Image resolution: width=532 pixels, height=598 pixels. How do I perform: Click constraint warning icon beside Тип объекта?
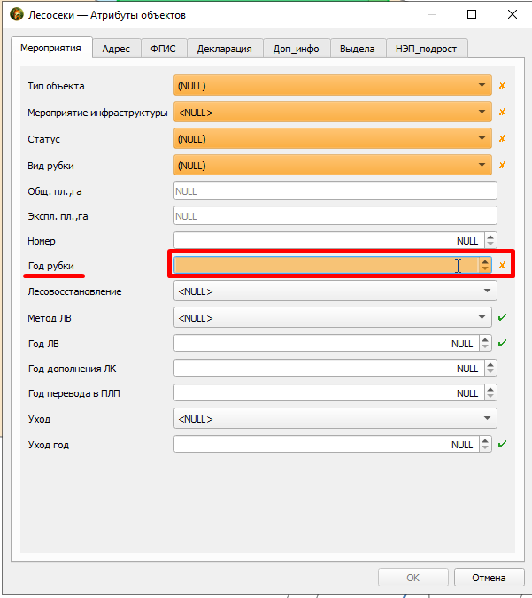502,85
